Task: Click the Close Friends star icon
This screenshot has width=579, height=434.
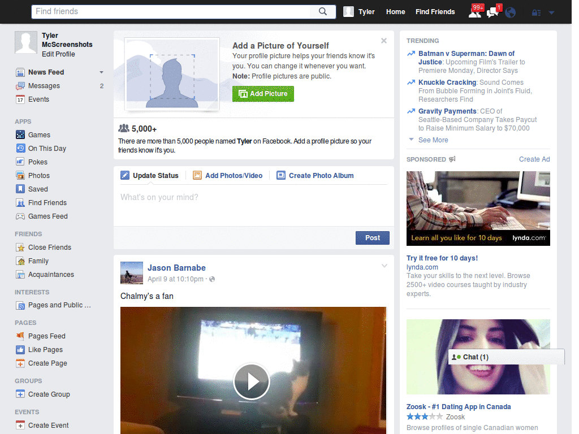Action: [20, 248]
